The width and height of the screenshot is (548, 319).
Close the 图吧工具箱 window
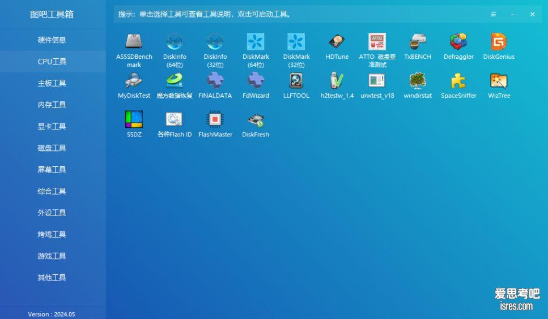tap(532, 14)
